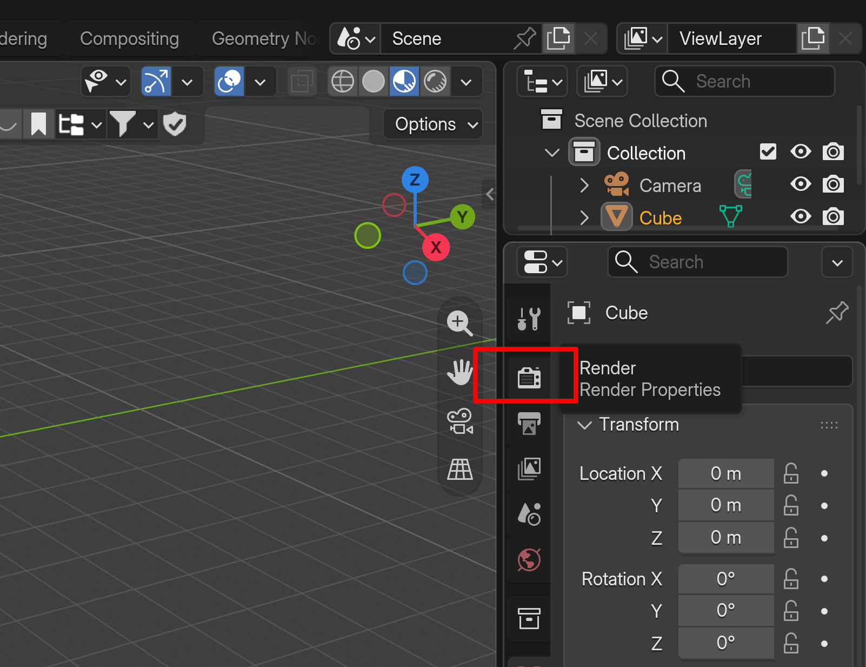Snap view to Y axis gizmo
The width and height of the screenshot is (866, 667).
pyautogui.click(x=462, y=217)
